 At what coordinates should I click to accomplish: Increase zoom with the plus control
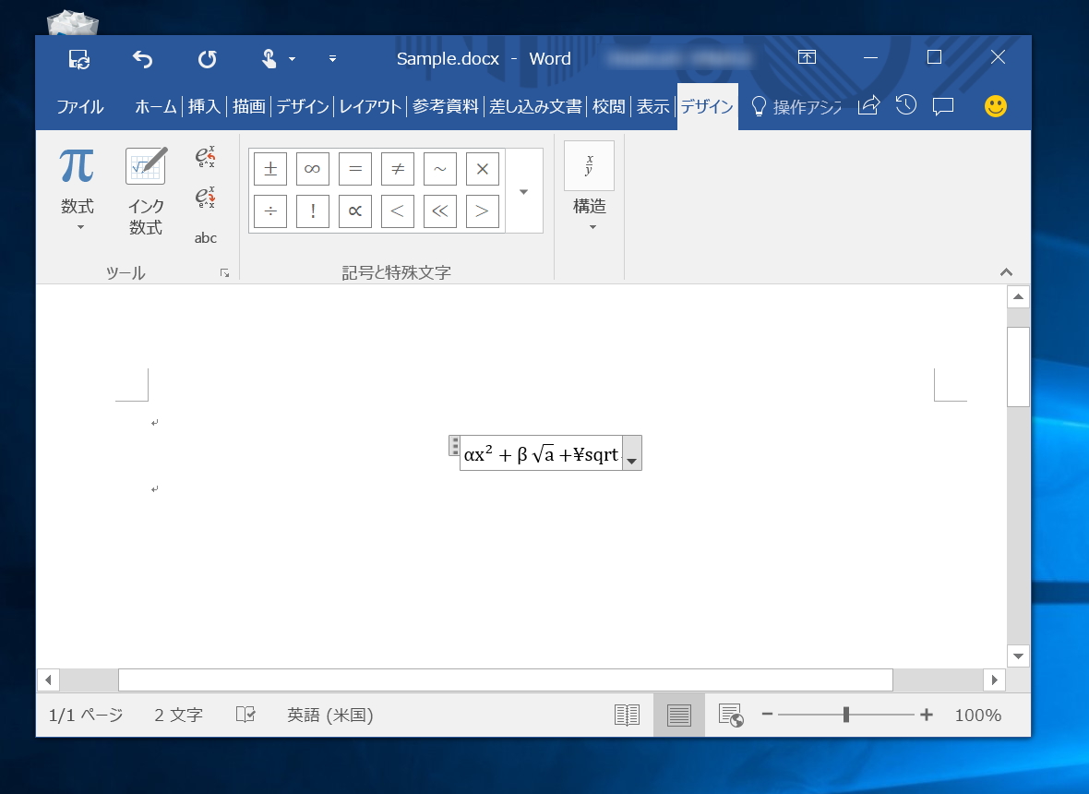(x=926, y=715)
